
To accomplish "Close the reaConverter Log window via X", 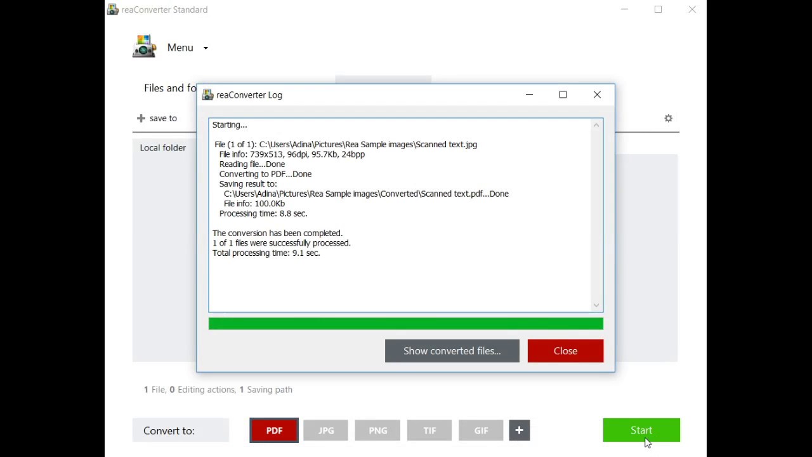I will pos(597,95).
